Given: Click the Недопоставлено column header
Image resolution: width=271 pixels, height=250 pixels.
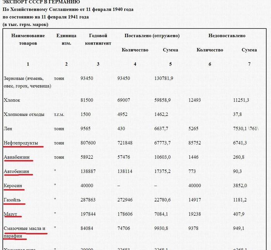Looking at the screenshot, I should tap(226, 36).
